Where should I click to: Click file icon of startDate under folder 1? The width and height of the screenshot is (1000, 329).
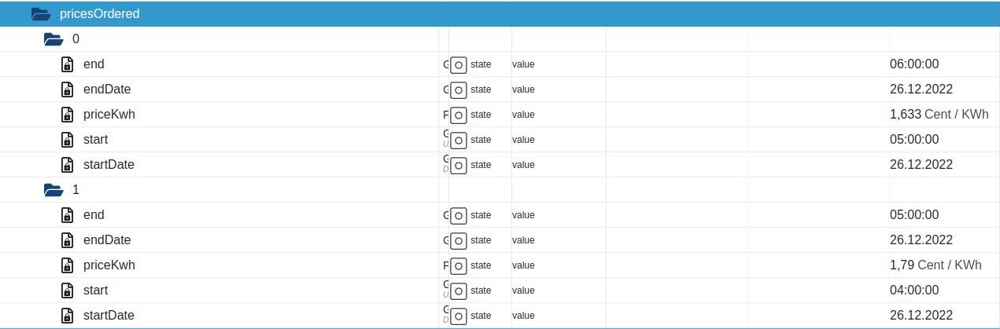[x=68, y=316]
